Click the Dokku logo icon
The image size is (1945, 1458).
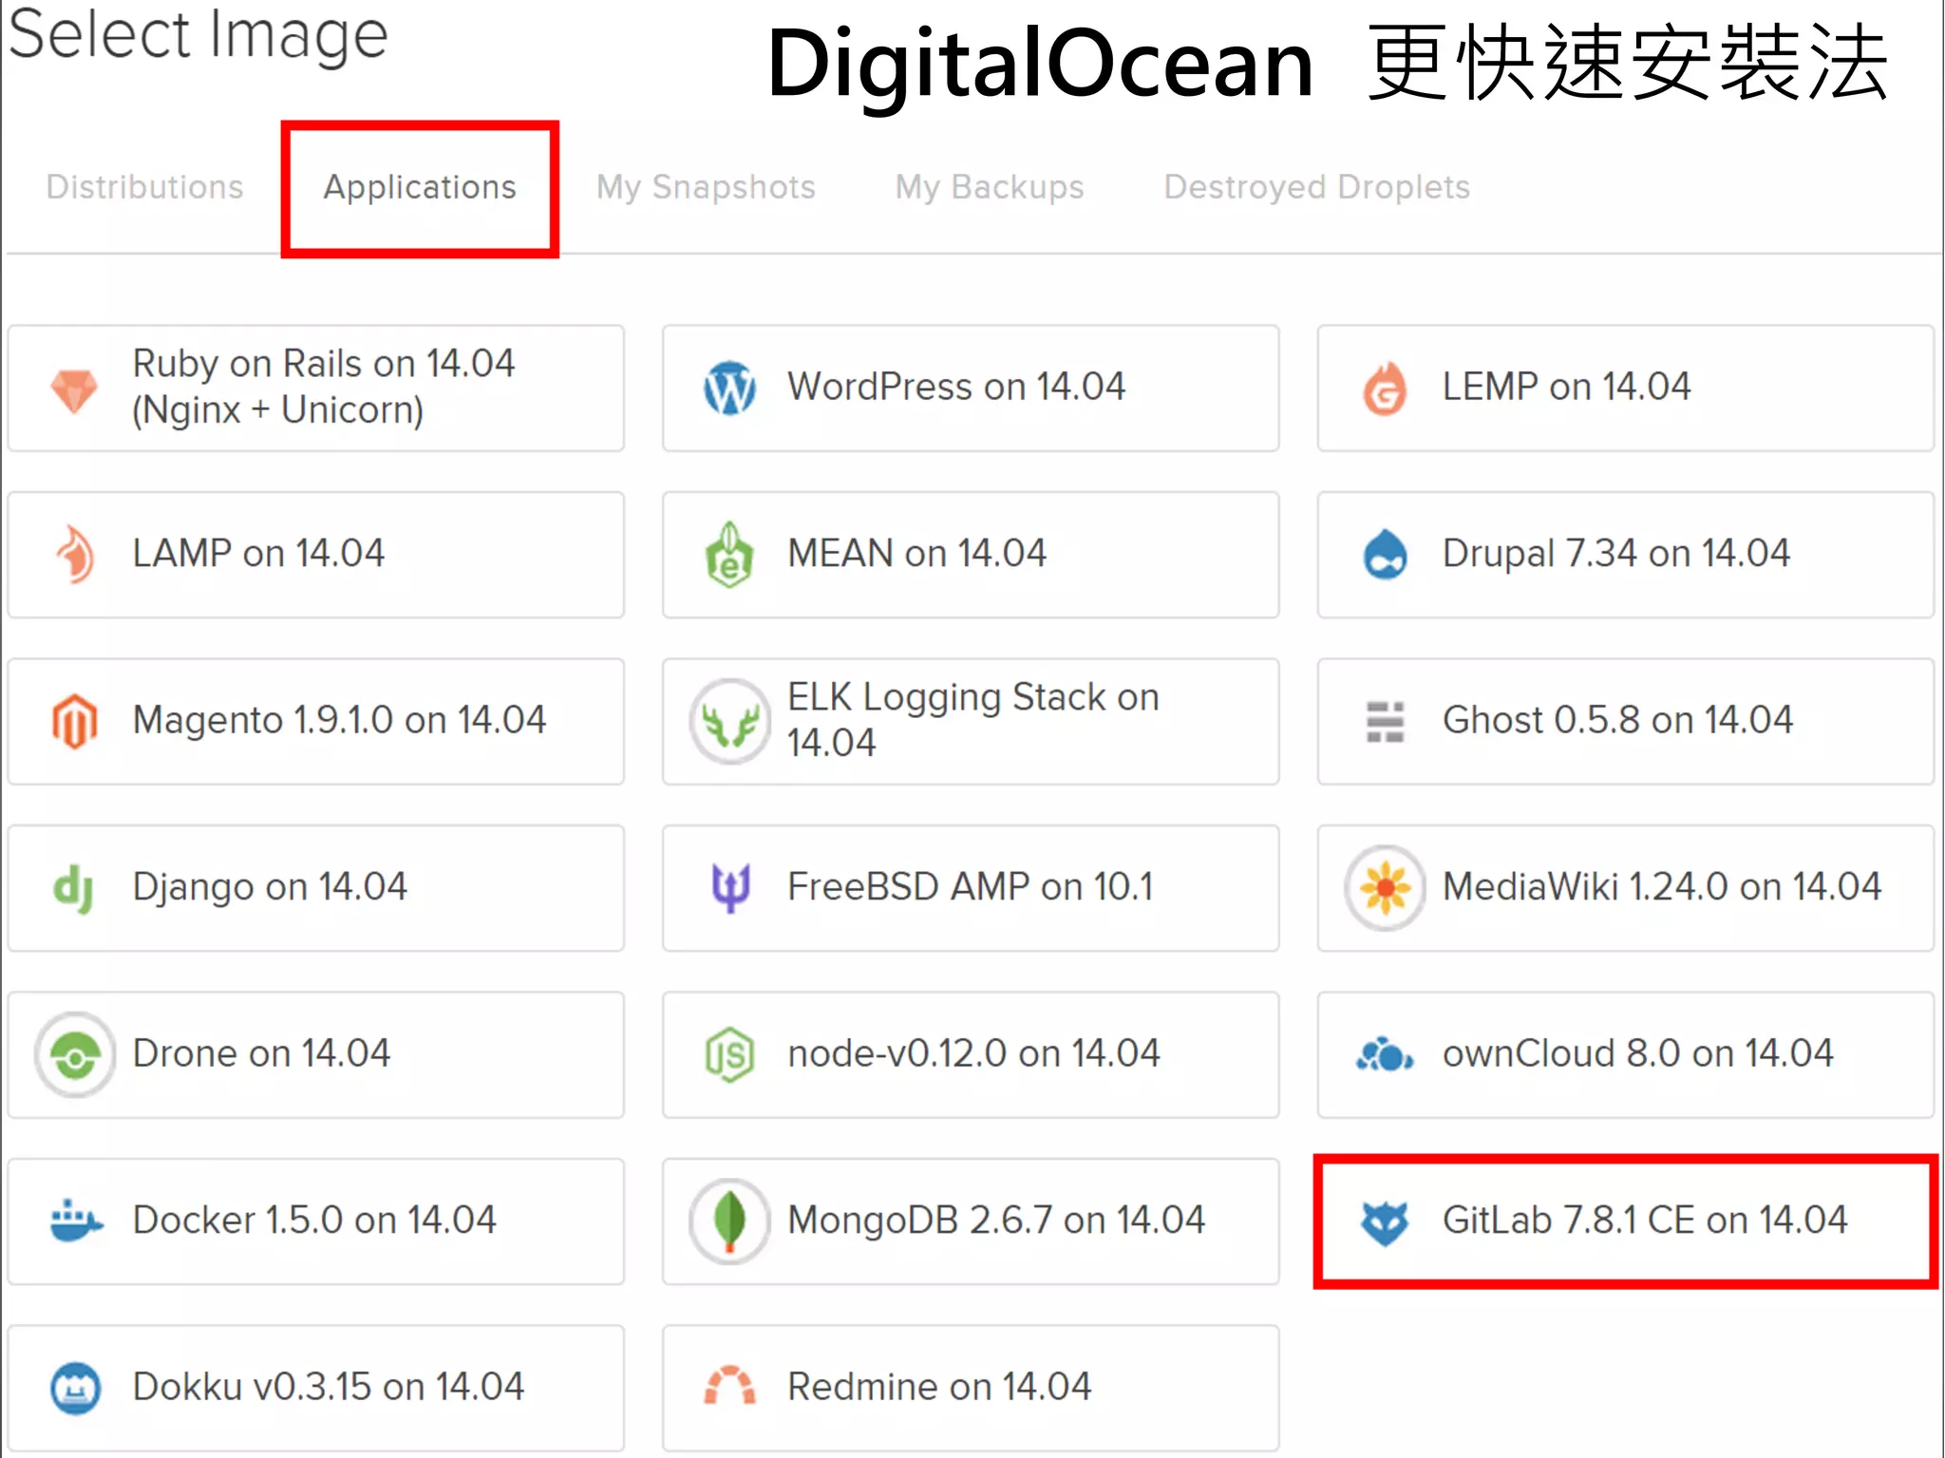(75, 1389)
